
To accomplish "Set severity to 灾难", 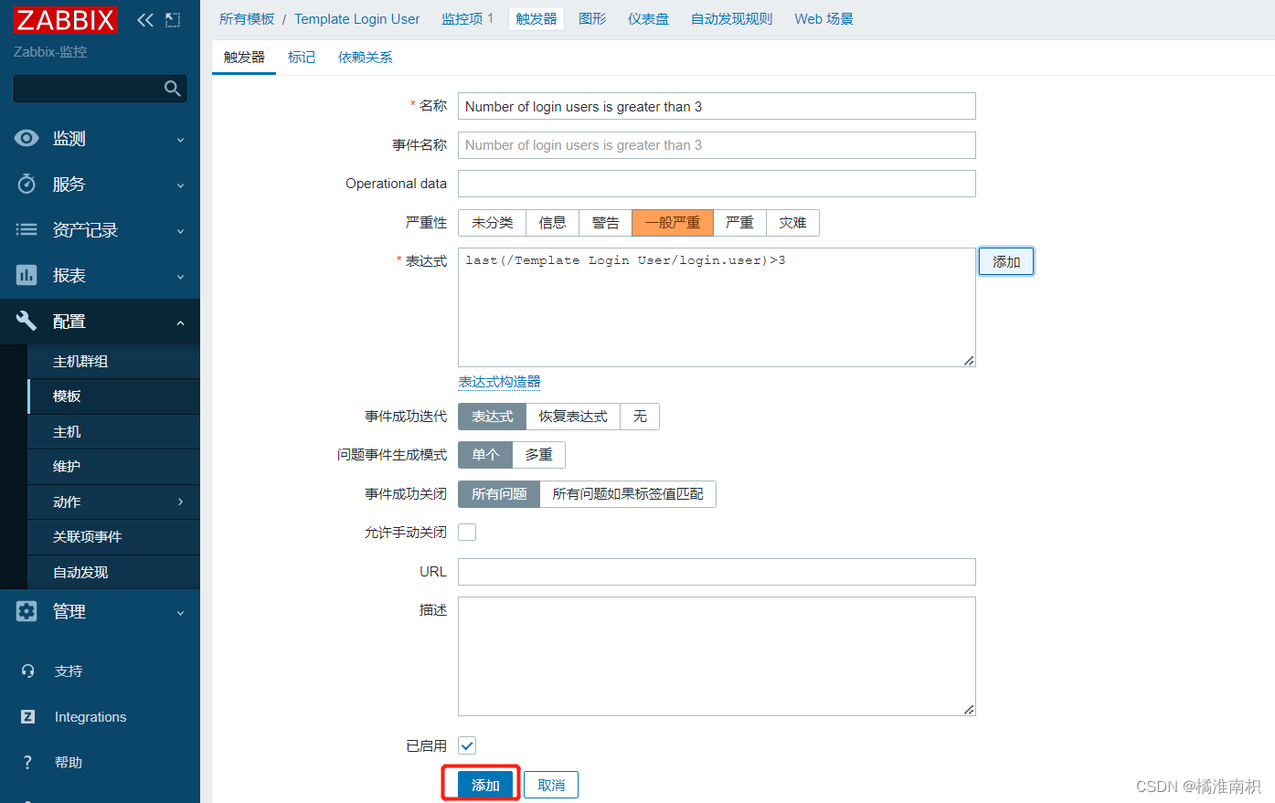I will pyautogui.click(x=792, y=222).
